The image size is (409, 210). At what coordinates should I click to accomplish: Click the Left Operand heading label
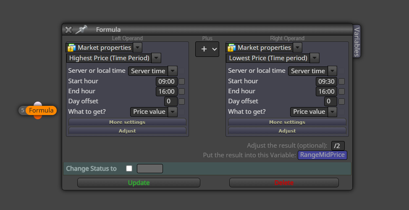[127, 38]
